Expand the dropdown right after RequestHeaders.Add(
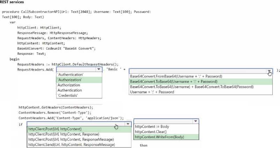Screen dimensions: 280x148 79,70
